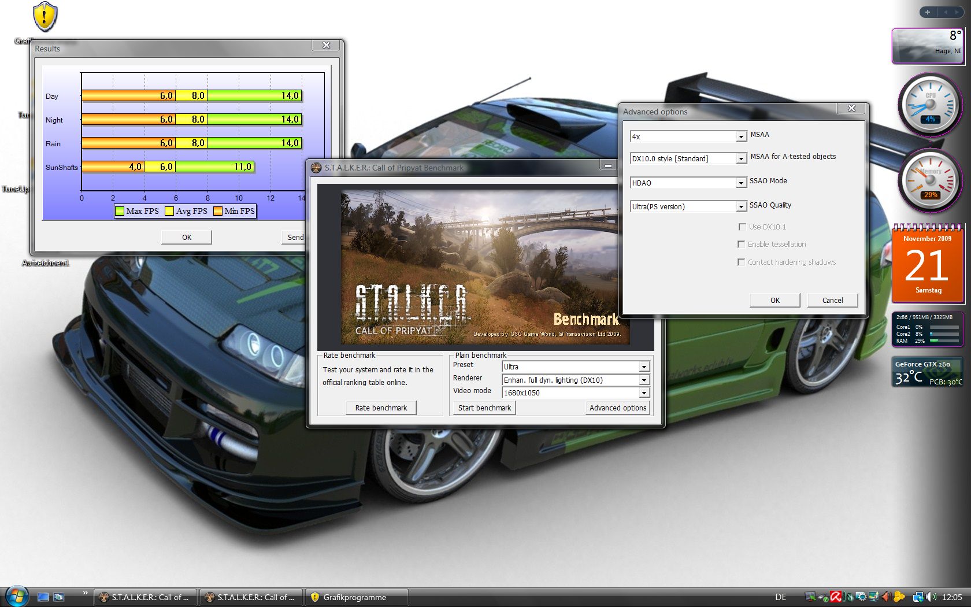
Task: Minimize the Call of Pripyat Benchmark window
Action: point(608,166)
